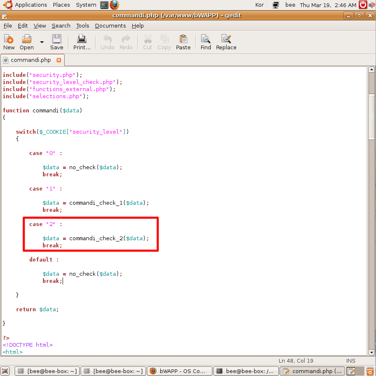Click the 'default :' line
The height and width of the screenshot is (376, 376).
coord(44,259)
